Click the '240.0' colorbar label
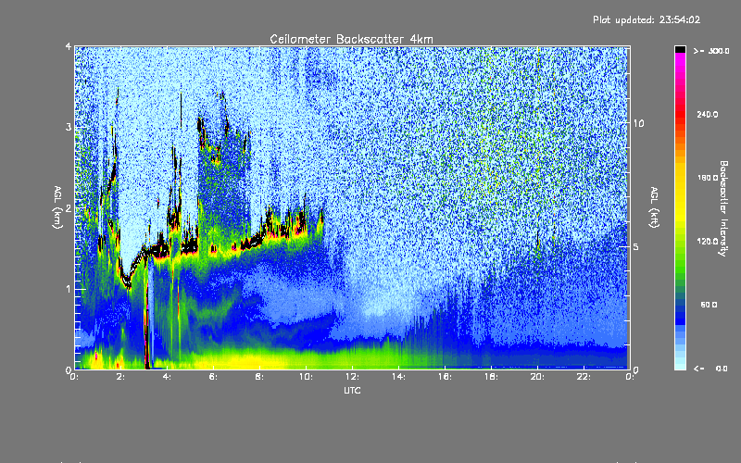The image size is (741, 463). [708, 114]
